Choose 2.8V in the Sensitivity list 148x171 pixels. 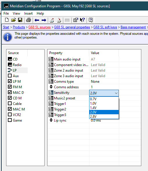[104, 116]
